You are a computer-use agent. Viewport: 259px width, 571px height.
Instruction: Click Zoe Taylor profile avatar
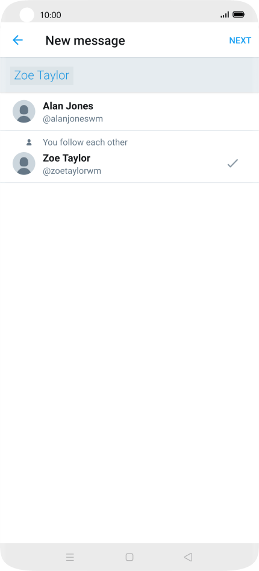[x=24, y=164]
